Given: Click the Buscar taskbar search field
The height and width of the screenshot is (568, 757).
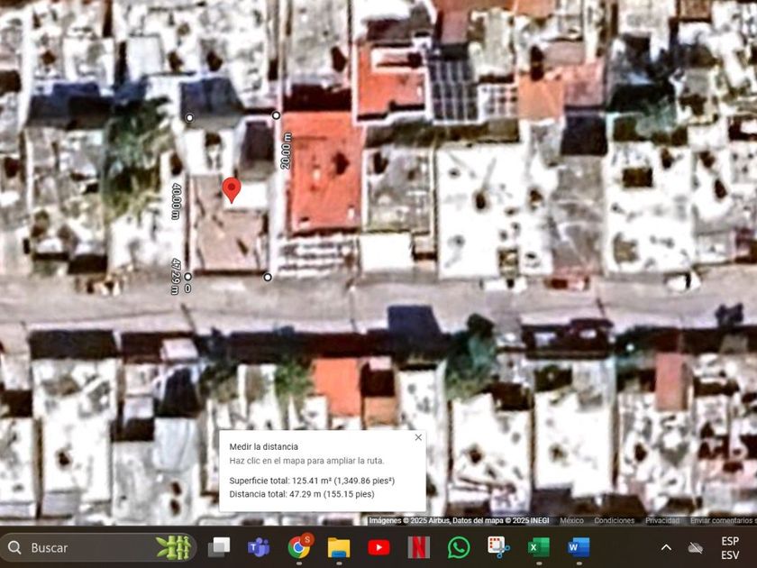Looking at the screenshot, I should [86, 547].
